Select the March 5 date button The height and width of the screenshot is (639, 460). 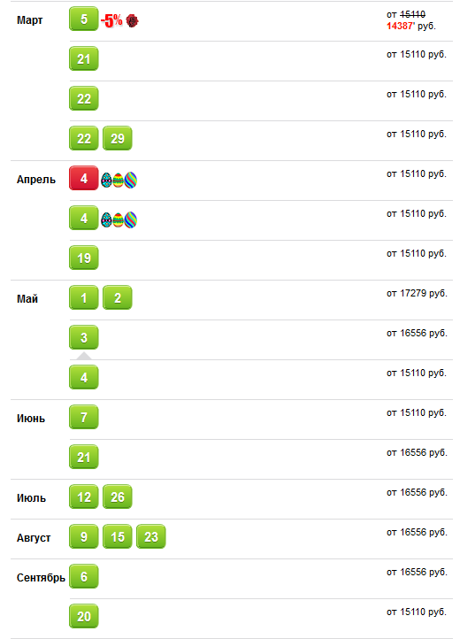click(x=83, y=19)
